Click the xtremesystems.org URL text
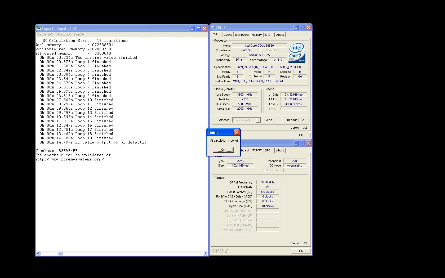Screen dimensions: 445x278 click(x=70, y=159)
